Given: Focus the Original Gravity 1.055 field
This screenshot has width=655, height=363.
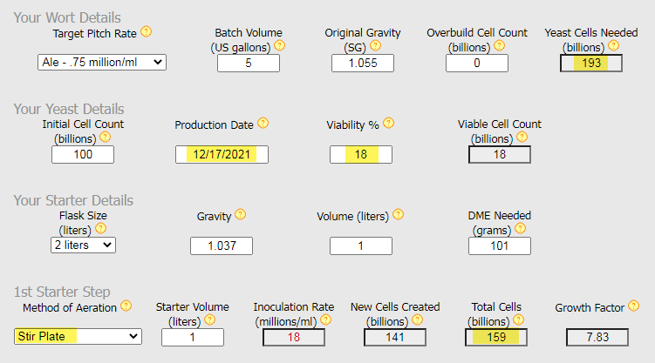Looking at the screenshot, I should (362, 63).
